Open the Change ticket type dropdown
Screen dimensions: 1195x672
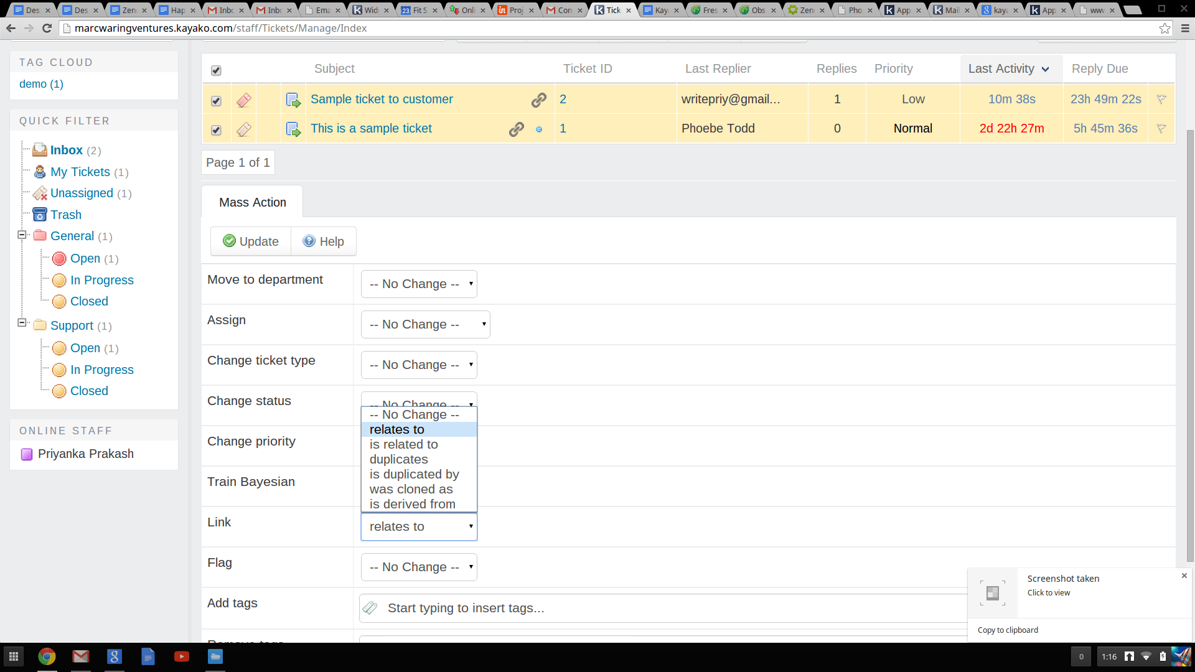419,365
